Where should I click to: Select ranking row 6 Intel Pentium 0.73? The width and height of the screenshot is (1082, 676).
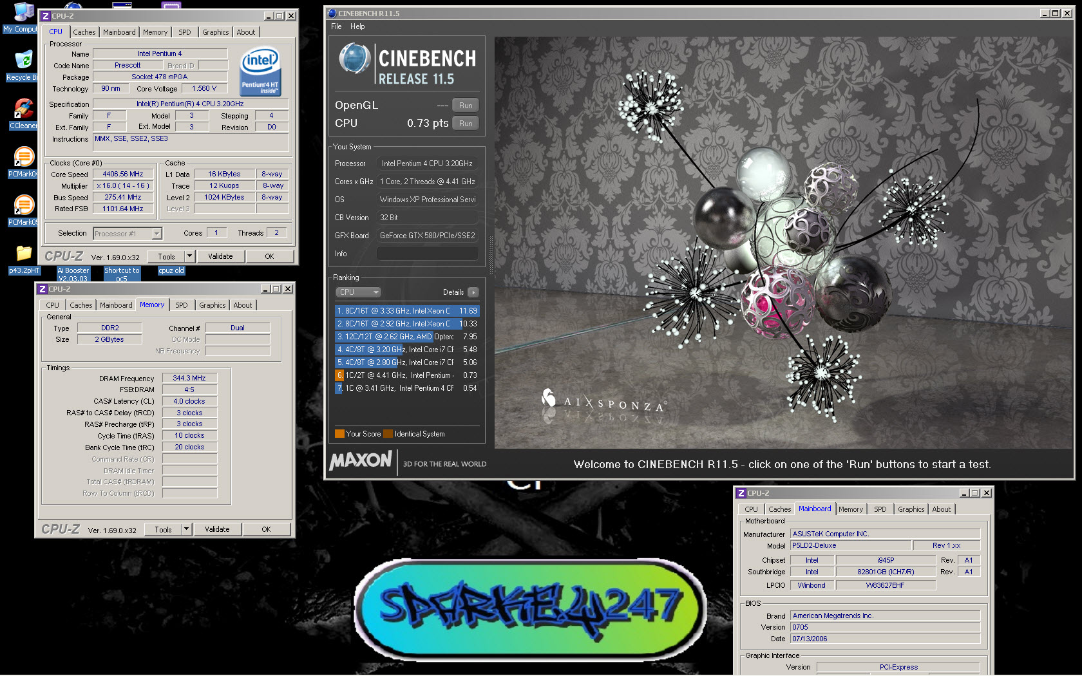click(x=407, y=375)
